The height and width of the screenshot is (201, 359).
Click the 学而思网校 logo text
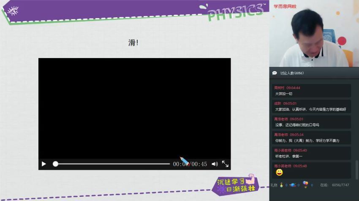click(285, 6)
